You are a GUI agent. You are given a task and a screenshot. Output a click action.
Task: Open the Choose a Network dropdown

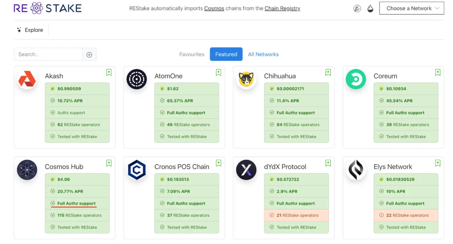(x=411, y=8)
